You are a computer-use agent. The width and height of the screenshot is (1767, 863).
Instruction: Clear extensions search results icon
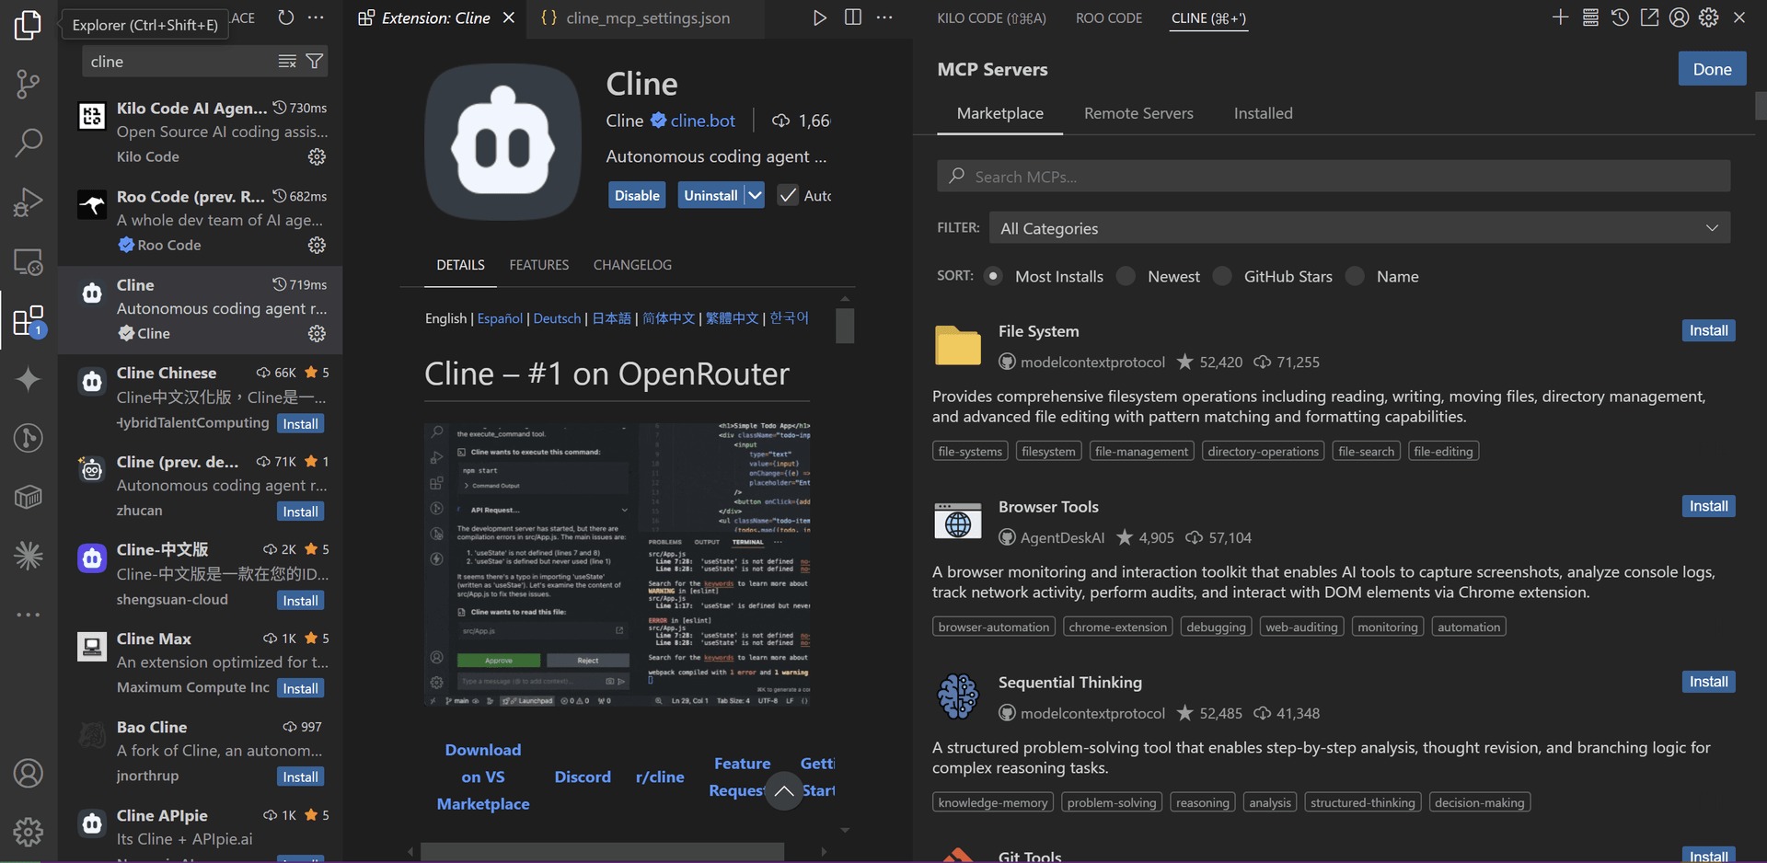[x=287, y=62]
